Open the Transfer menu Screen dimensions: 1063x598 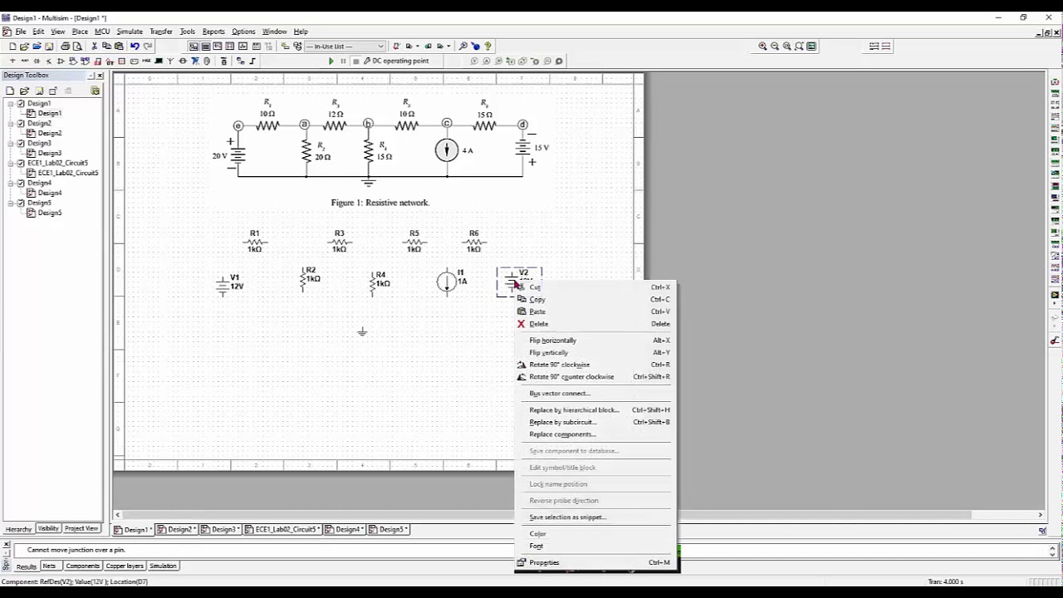tap(161, 32)
